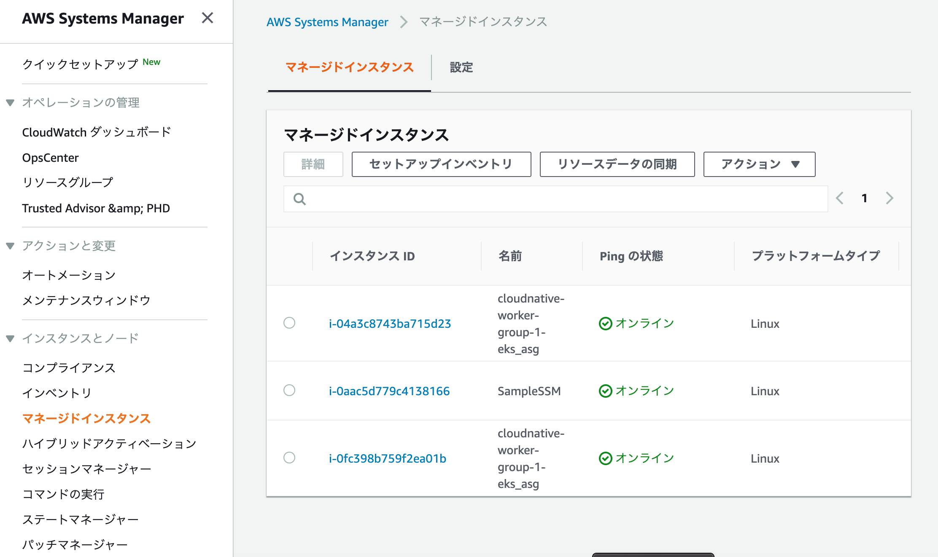Click SampleSSM name cell
This screenshot has width=938, height=557.
point(529,391)
